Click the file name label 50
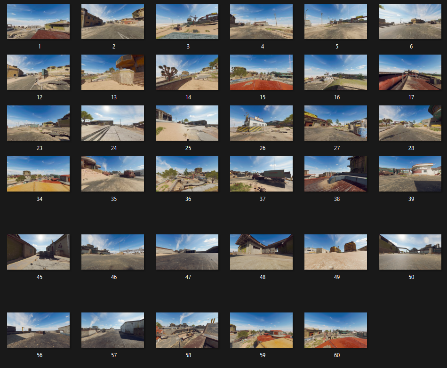 (x=411, y=277)
